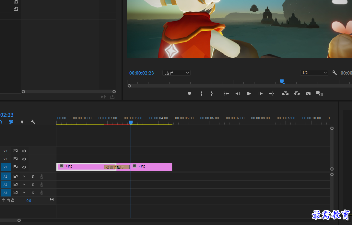
Task: Click the Mark In bracket button
Action: (x=201, y=94)
